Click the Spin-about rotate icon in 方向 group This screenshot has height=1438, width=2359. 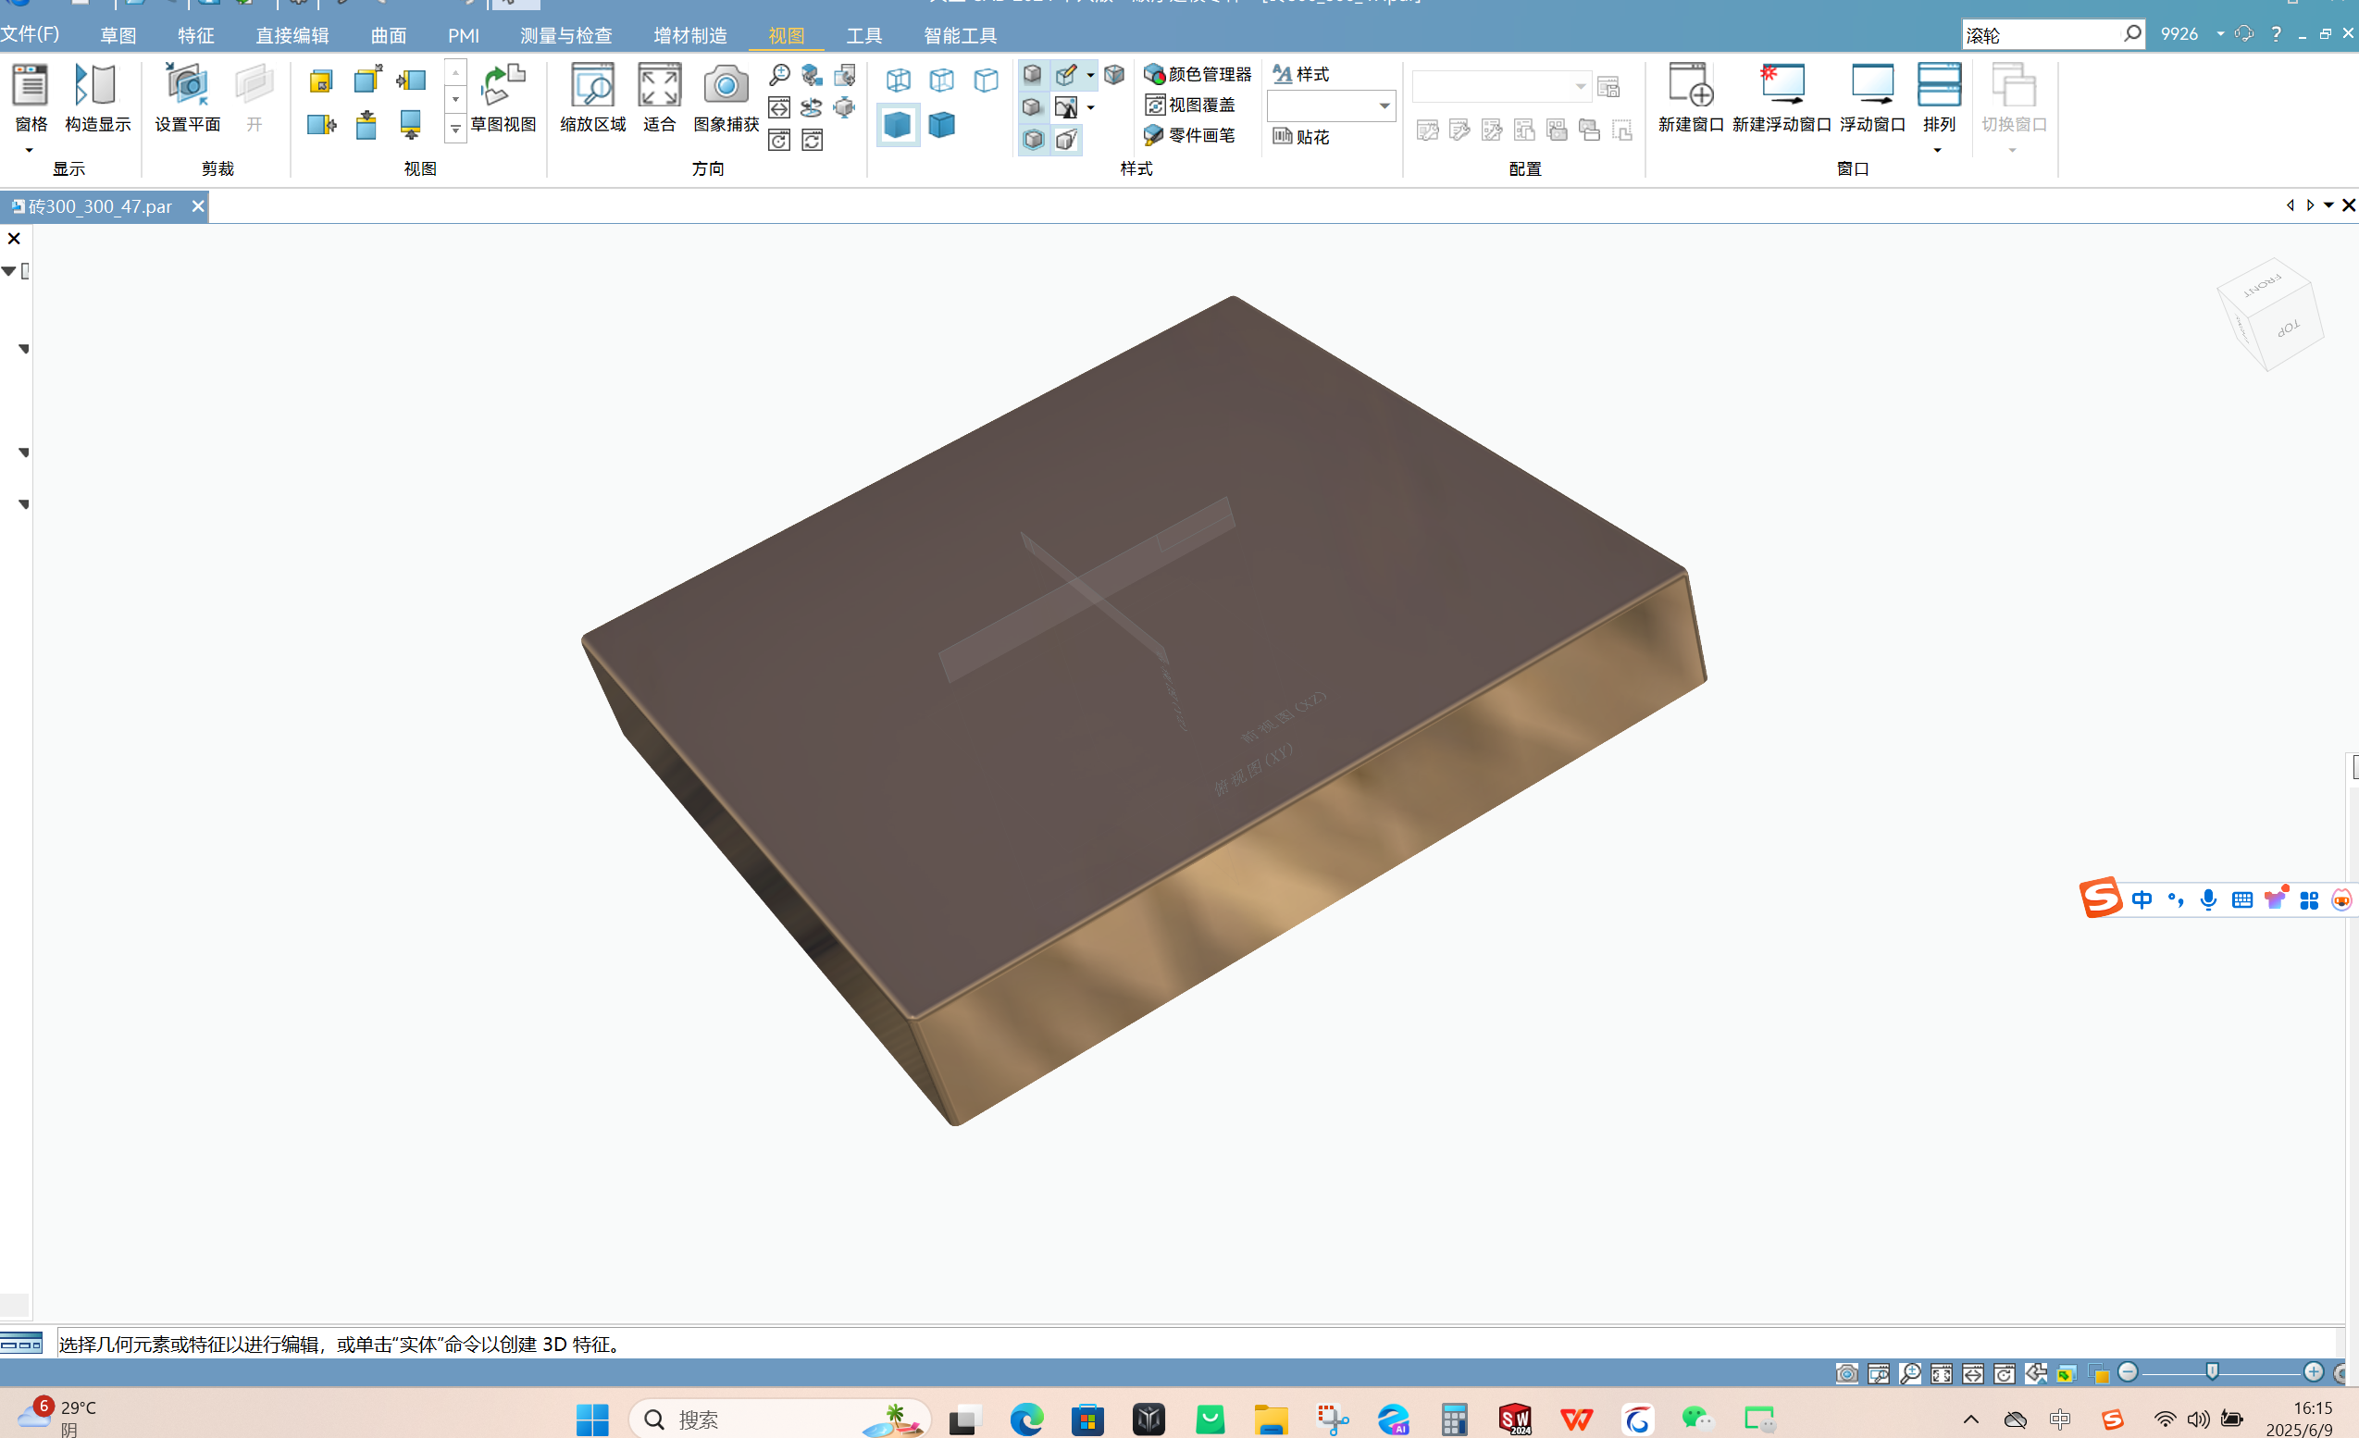coord(812,107)
